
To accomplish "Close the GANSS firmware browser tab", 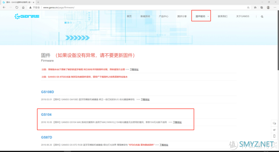I will coord(34,2).
